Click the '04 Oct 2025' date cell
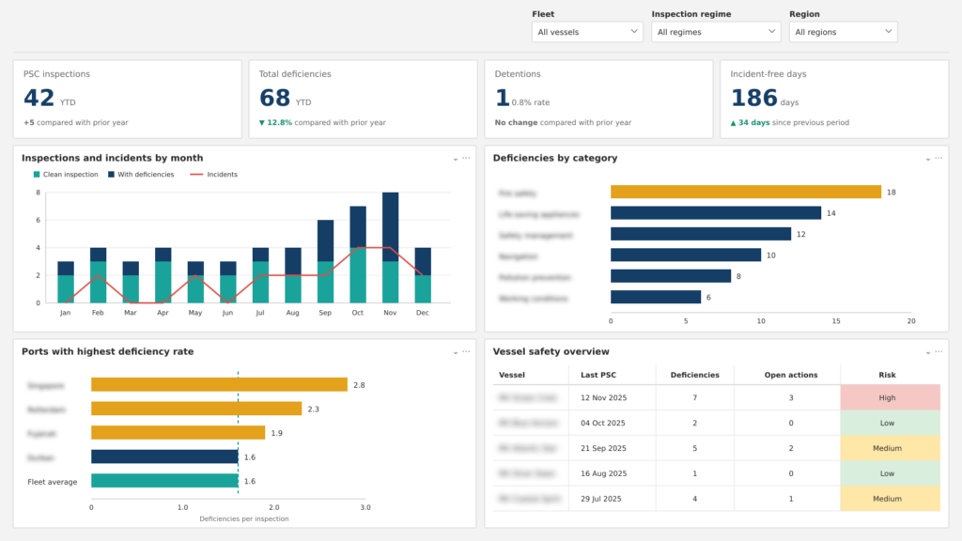962x541 pixels. 602,424
